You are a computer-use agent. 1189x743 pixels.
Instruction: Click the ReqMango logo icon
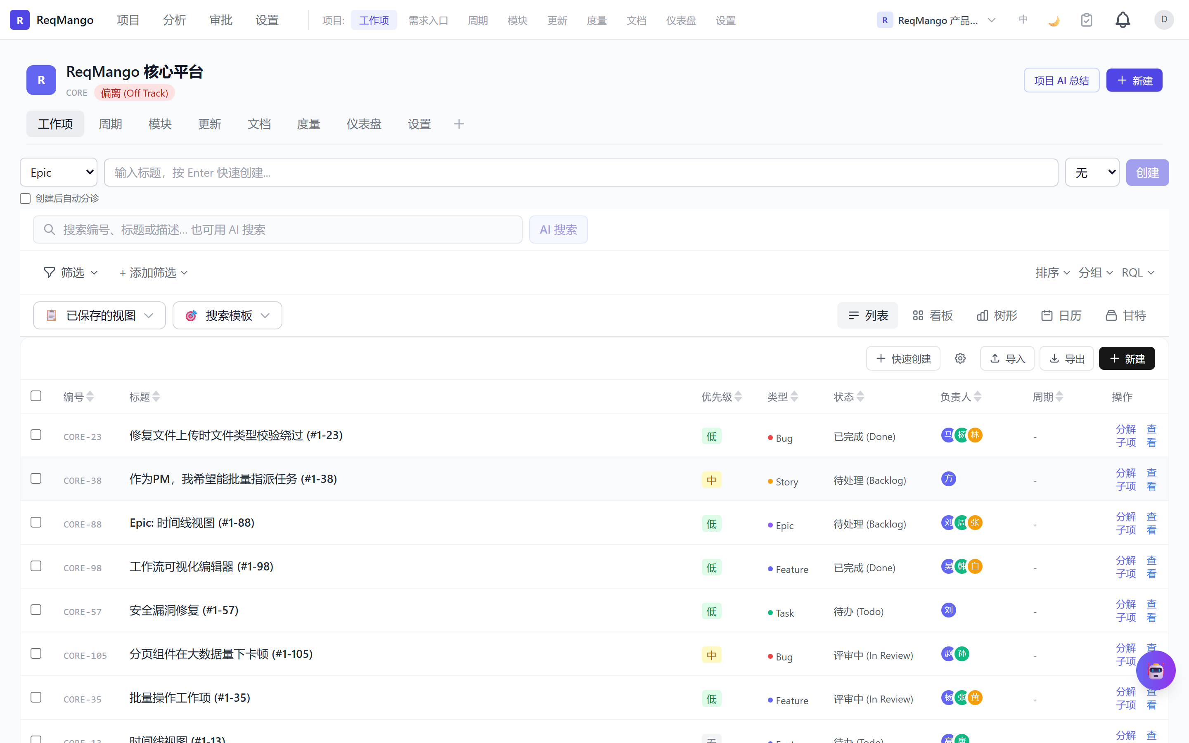(x=20, y=20)
